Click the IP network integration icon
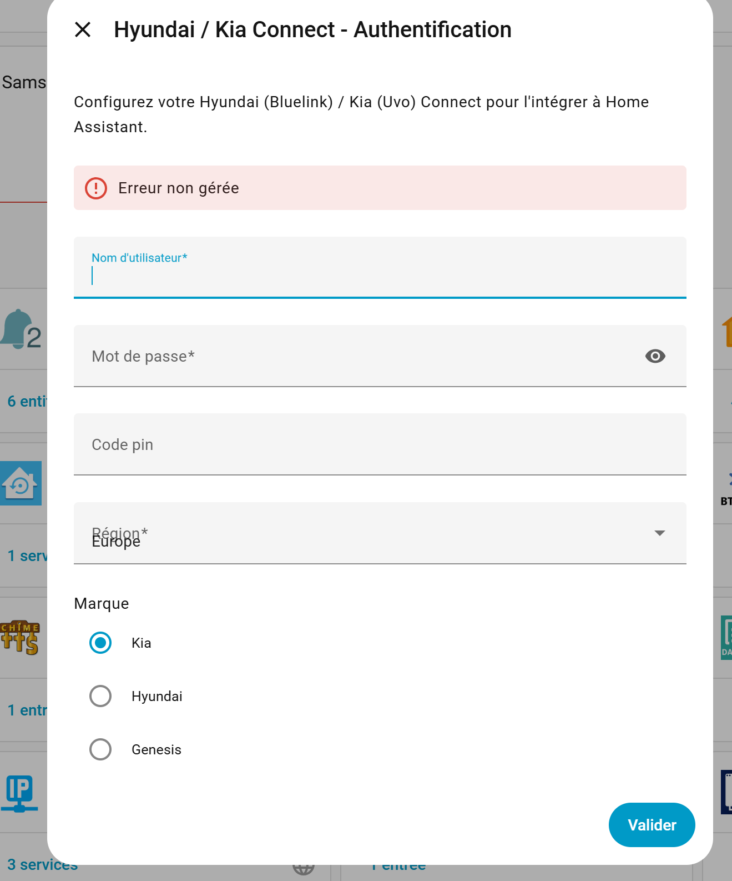Screen dimensions: 732x881 20,793
